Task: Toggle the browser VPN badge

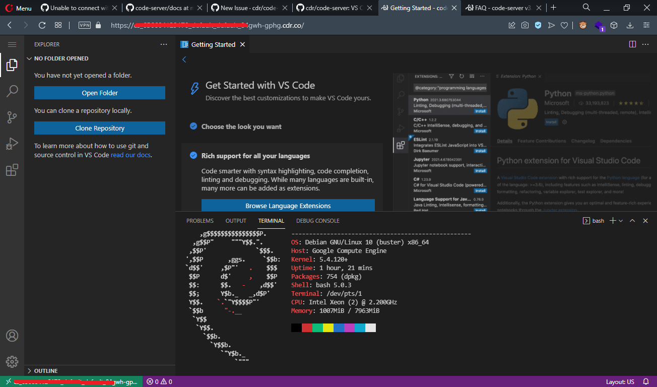Action: (85, 25)
